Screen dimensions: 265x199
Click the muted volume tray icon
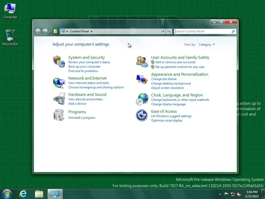[x=239, y=194]
